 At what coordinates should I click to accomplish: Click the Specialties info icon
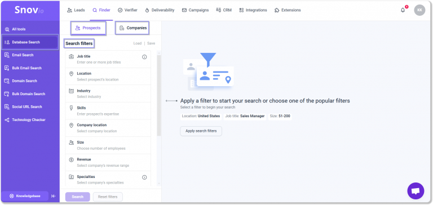point(144,177)
